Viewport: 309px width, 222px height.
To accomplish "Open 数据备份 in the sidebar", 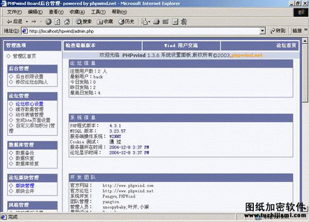I will [x=25, y=153].
